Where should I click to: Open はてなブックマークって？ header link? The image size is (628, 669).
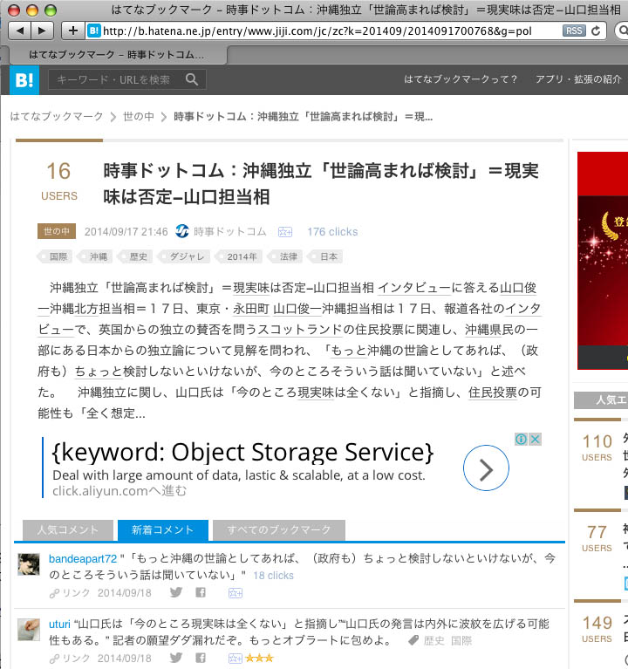tap(461, 79)
